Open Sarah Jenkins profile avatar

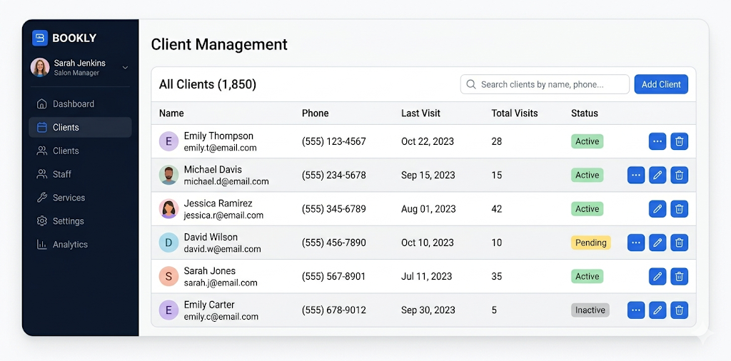click(40, 67)
